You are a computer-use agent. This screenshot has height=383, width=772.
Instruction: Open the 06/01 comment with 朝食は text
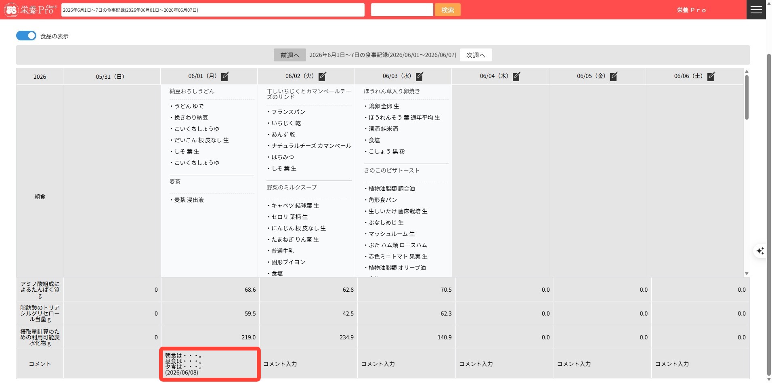(210, 364)
